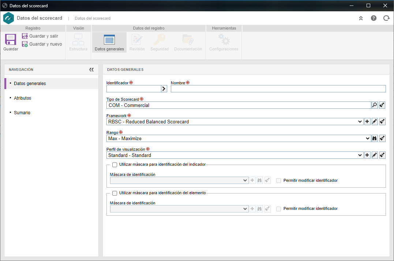Click the Tipo de Scorecard field
Viewport: 394px width, 261px height.
click(x=239, y=105)
